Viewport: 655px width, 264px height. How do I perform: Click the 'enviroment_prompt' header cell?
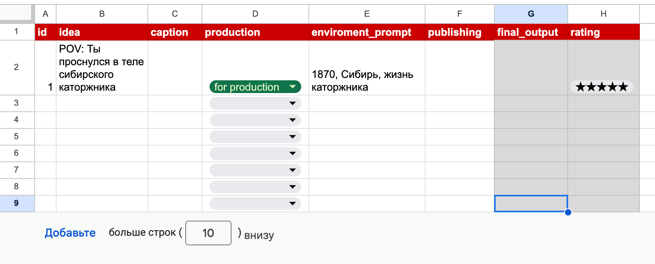coord(367,32)
